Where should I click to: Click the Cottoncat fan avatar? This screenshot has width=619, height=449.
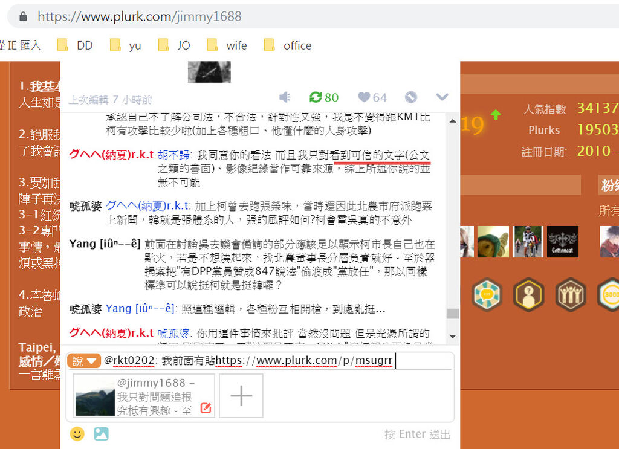563,242
